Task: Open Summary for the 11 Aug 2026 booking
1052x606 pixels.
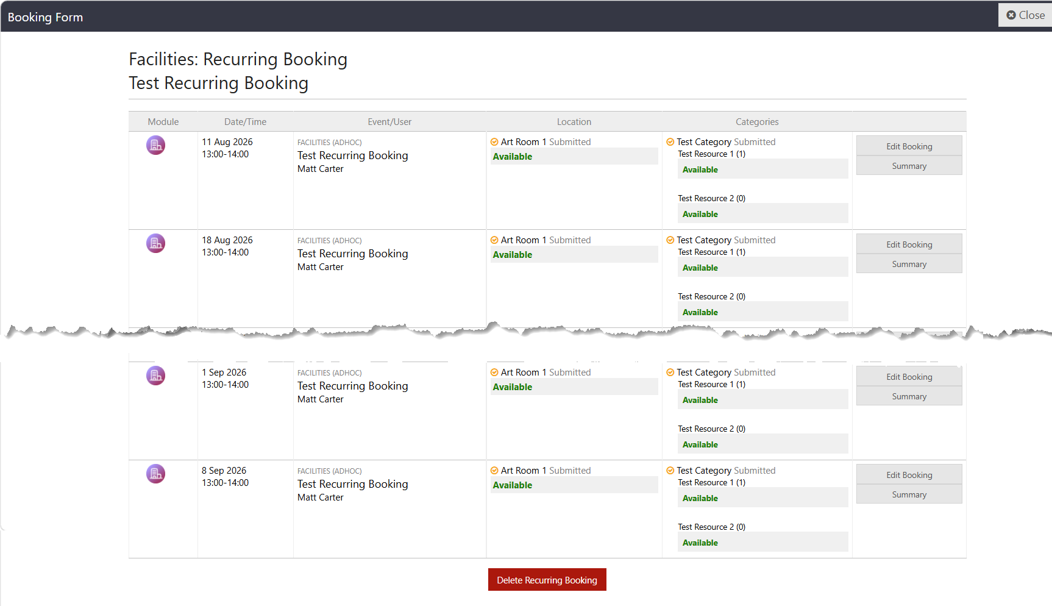Action: point(909,166)
